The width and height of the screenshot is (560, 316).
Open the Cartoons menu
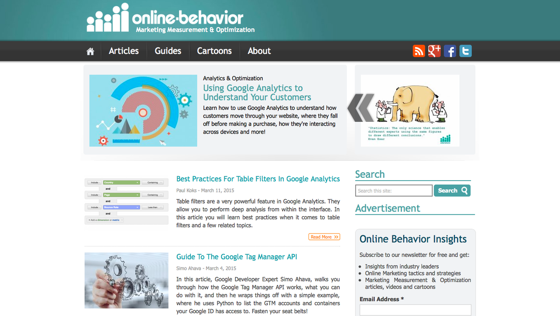(x=214, y=51)
